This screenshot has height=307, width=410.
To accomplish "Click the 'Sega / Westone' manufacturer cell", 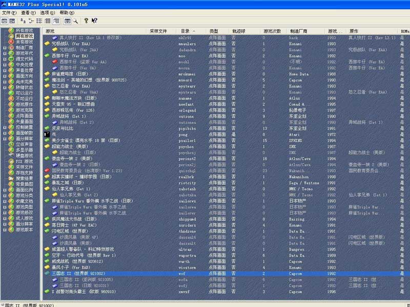I will click(x=304, y=183).
